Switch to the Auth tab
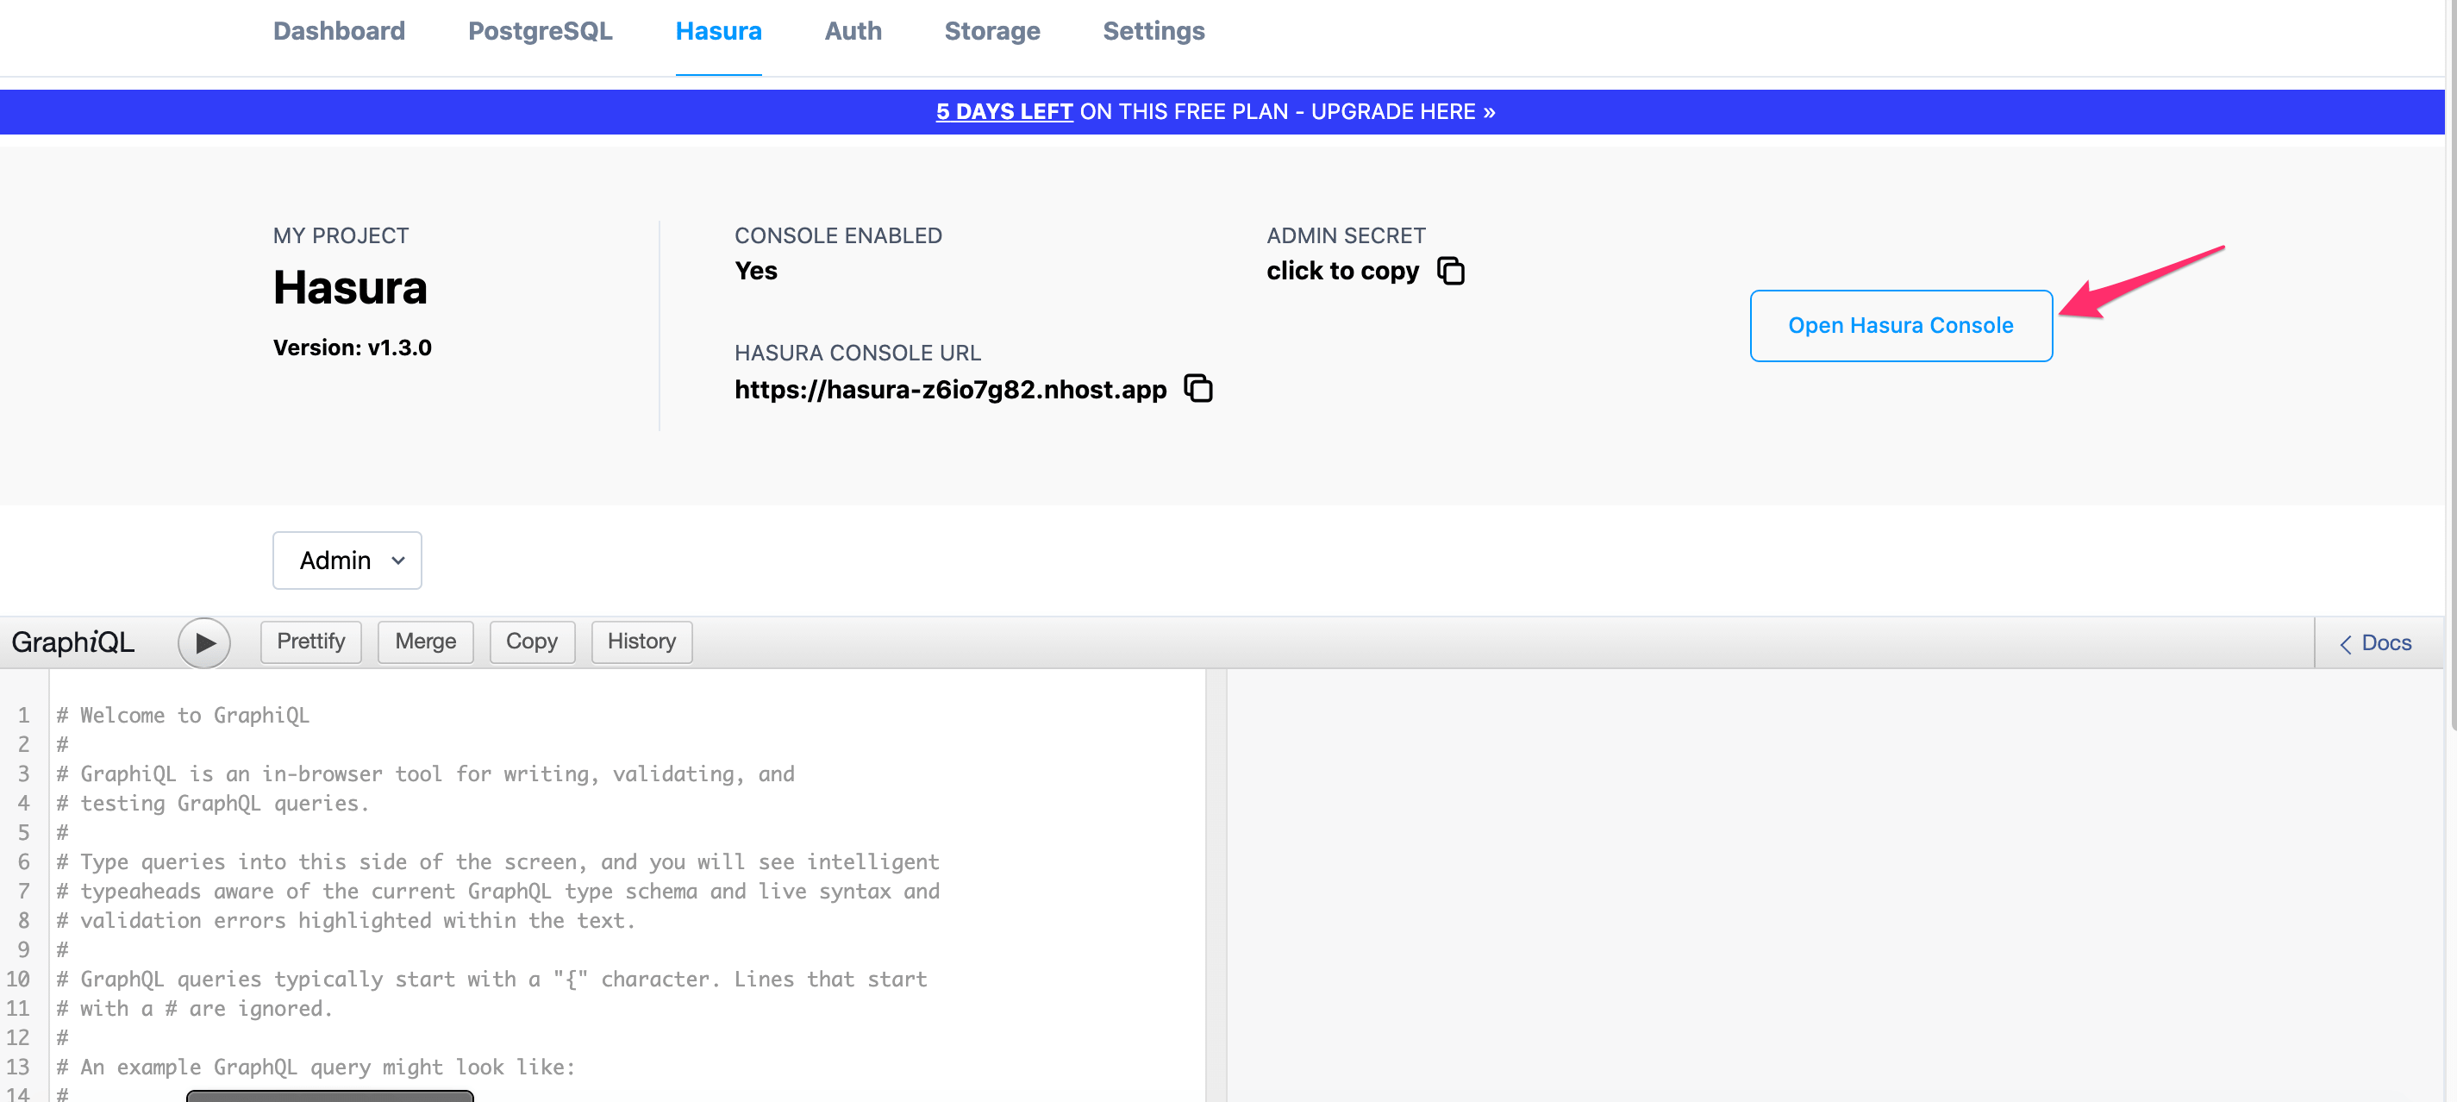 (x=852, y=30)
